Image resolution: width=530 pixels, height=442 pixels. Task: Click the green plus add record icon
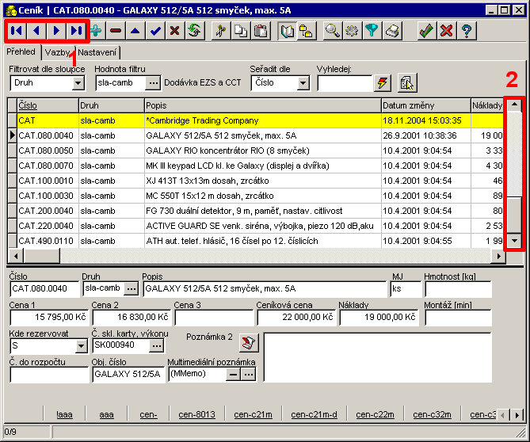click(x=97, y=31)
